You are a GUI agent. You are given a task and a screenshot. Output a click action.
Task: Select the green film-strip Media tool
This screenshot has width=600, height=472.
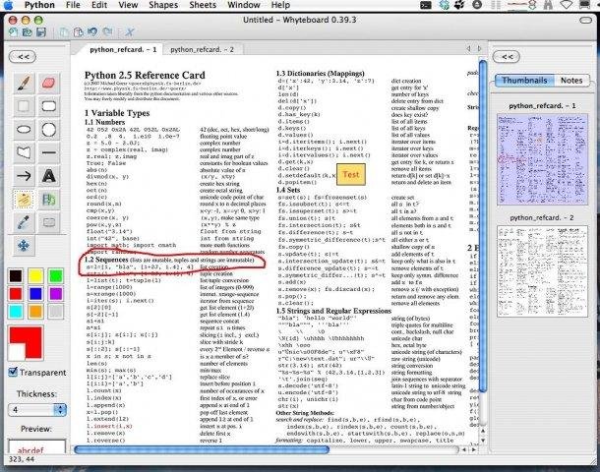tap(48, 200)
